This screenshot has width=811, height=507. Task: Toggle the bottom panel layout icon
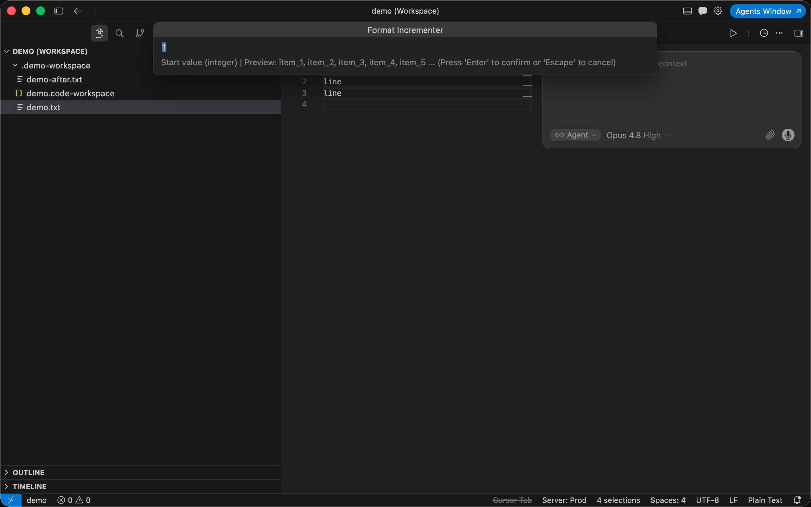(x=687, y=11)
